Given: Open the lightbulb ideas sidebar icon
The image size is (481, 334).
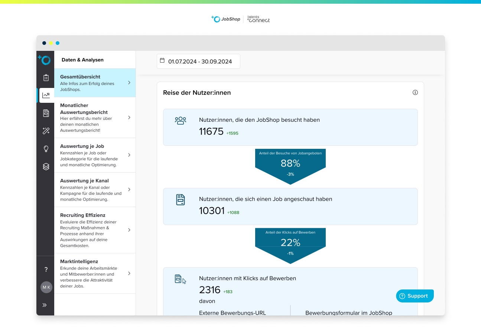Looking at the screenshot, I should [46, 149].
